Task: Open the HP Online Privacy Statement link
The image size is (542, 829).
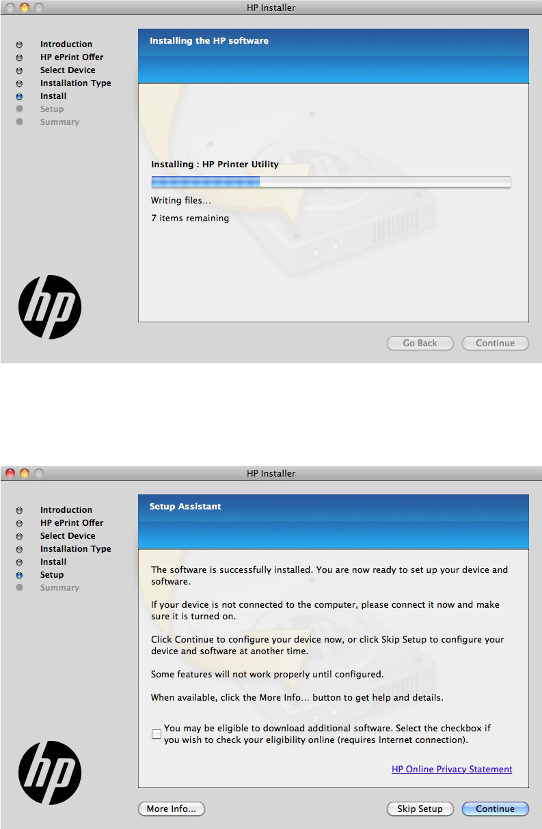Action: (452, 769)
